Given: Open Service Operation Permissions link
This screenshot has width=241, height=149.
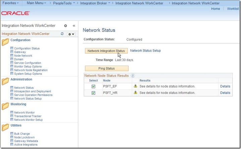Looking at the screenshot, I should point(34,95).
